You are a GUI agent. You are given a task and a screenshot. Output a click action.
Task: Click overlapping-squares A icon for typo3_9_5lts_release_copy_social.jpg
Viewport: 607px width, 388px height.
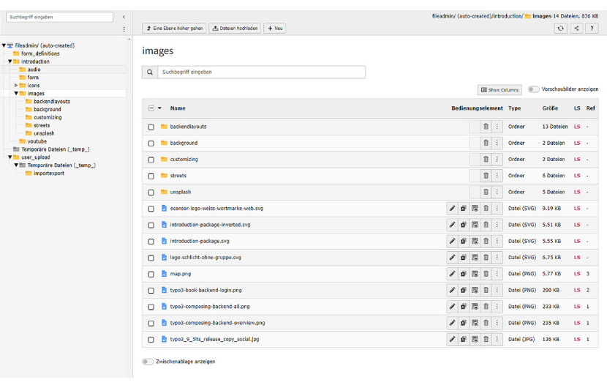464,339
